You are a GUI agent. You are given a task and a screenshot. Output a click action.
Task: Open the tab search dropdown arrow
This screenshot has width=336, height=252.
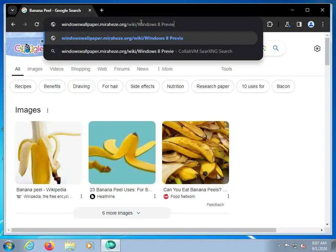click(x=12, y=10)
